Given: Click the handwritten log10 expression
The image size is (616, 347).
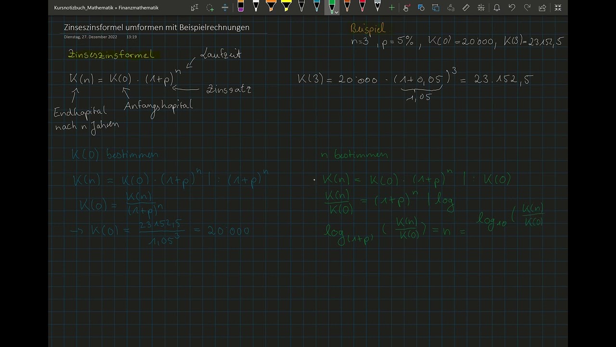Looking at the screenshot, I should pyautogui.click(x=511, y=215).
